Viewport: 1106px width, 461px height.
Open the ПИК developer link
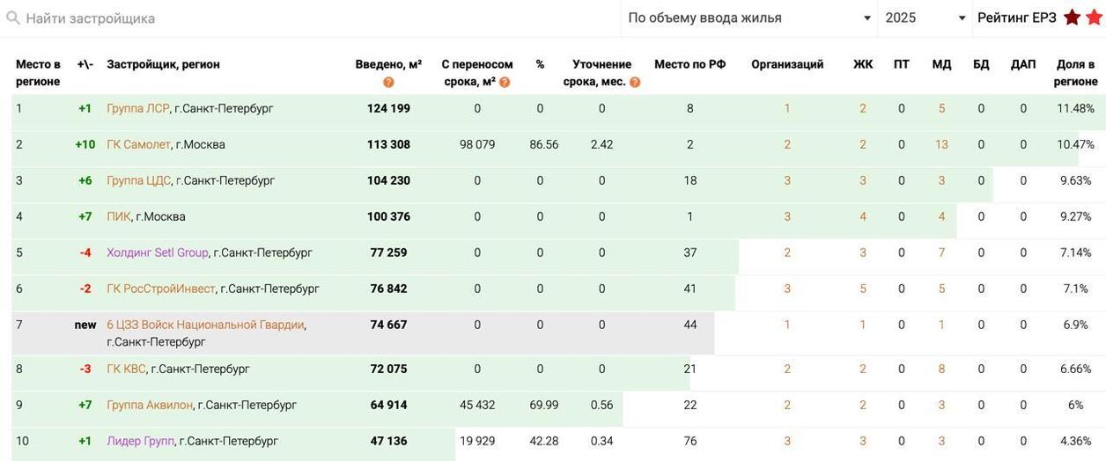coord(118,217)
